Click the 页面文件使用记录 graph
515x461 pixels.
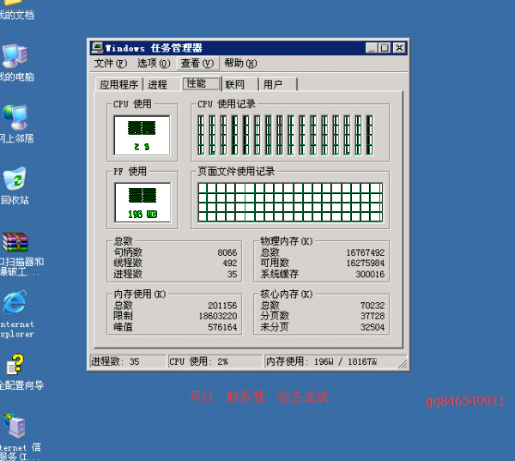click(290, 202)
